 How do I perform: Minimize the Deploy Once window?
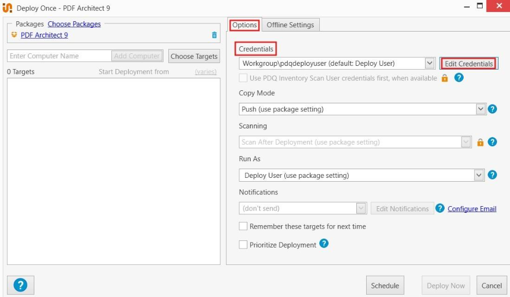pos(467,7)
